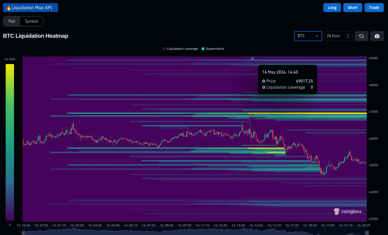Open the Liquidation Map API link
Viewport: 388px width, 235px height.
pyautogui.click(x=31, y=8)
